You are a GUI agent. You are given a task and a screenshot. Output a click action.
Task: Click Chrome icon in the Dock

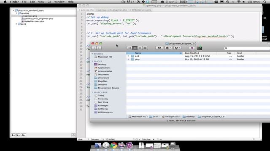tap(114, 145)
